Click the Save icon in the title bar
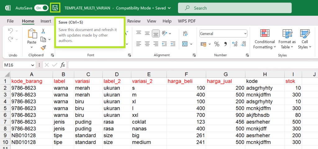 tap(55, 8)
